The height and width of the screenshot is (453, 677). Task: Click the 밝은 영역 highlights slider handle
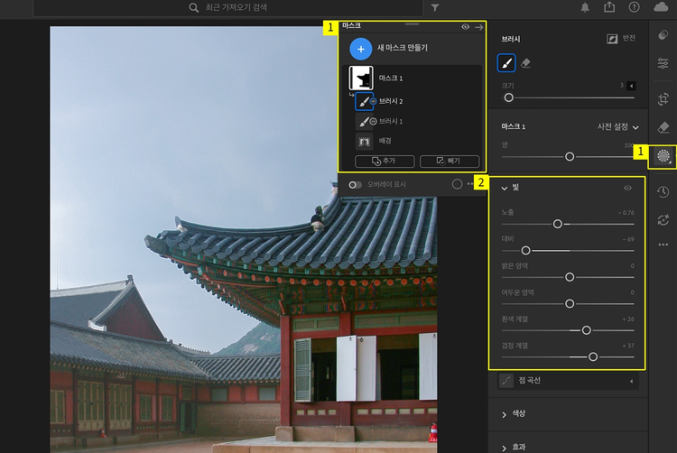coord(570,277)
